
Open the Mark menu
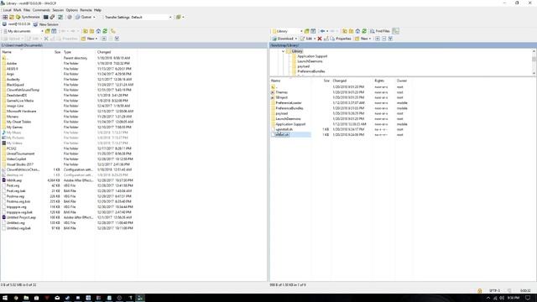[18, 10]
